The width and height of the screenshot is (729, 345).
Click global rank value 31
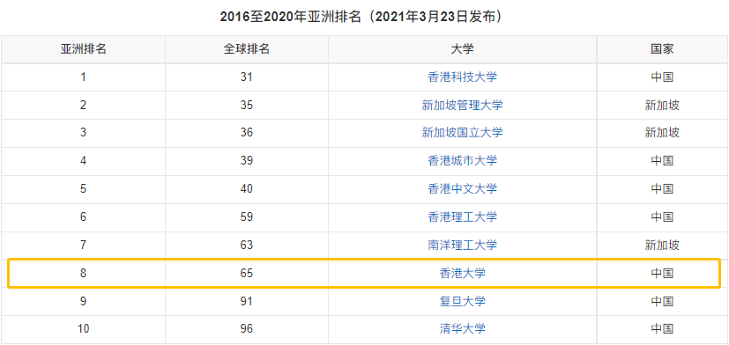247,77
